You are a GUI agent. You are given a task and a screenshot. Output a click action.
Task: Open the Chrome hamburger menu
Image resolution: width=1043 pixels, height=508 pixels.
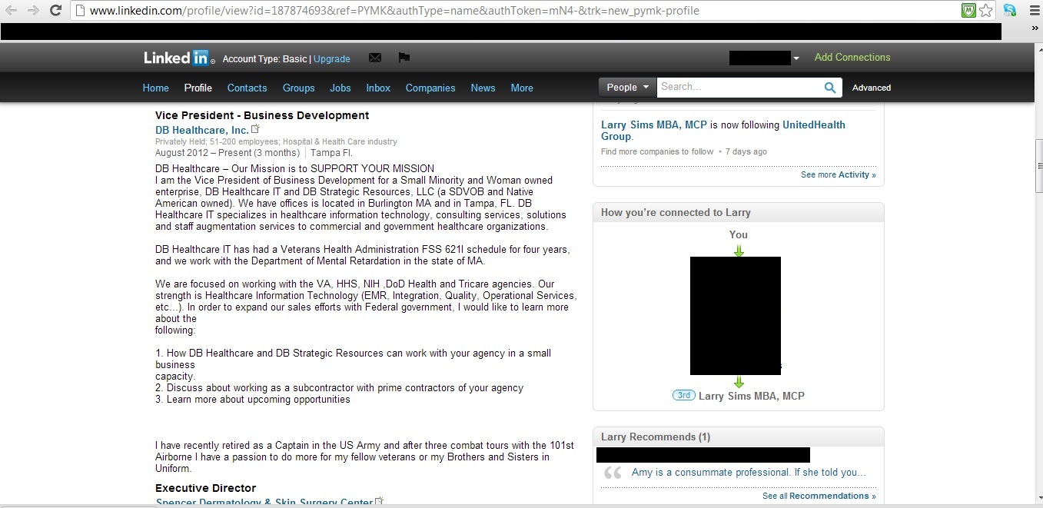pos(1032,11)
